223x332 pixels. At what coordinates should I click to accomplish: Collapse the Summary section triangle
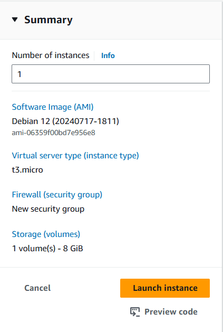15,20
